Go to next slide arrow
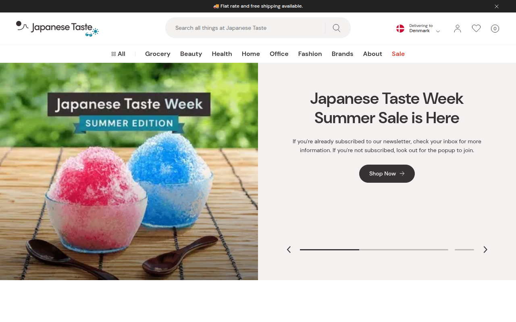The image size is (516, 322). tap(485, 250)
